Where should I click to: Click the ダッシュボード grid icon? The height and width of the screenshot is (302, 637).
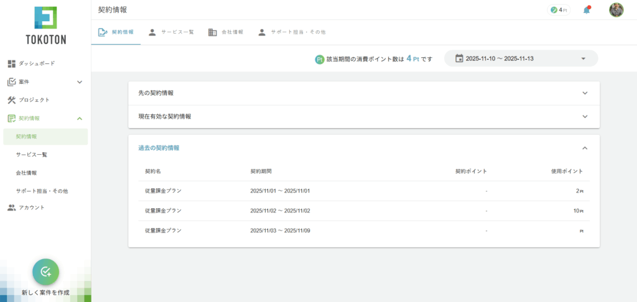(11, 63)
